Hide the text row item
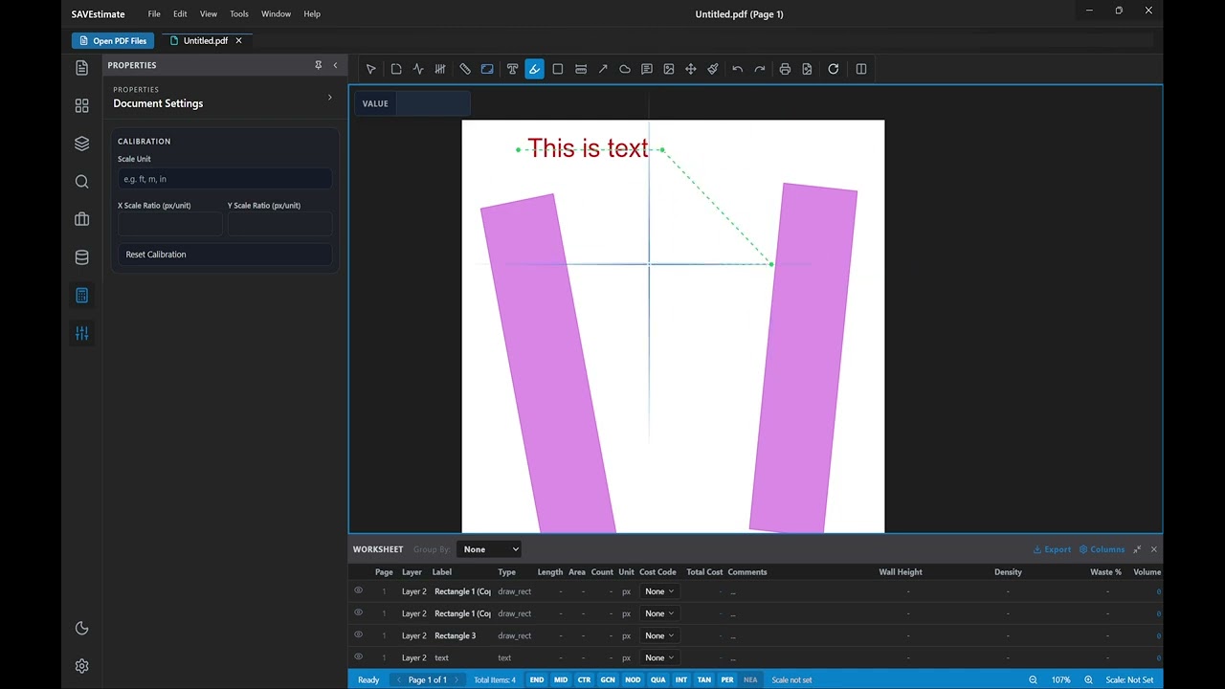Viewport: 1225px width, 689px height. [x=359, y=656]
